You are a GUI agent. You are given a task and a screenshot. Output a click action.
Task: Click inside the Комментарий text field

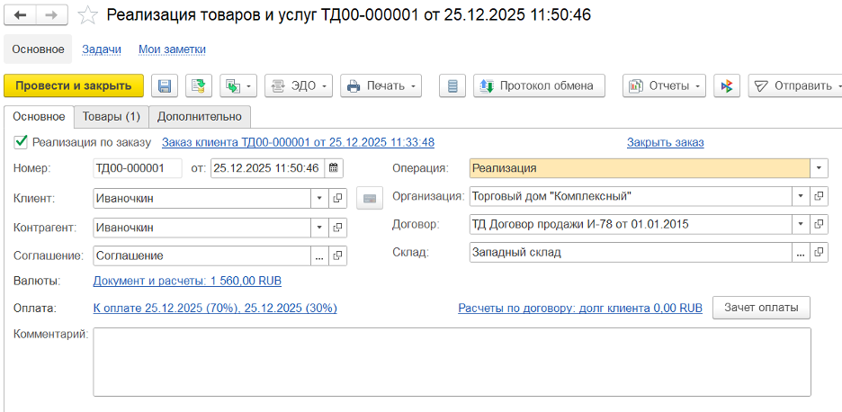pyautogui.click(x=452, y=362)
